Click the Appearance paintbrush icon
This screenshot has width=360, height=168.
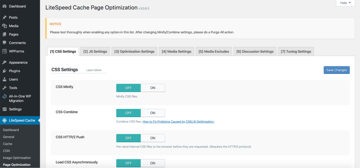[4, 62]
